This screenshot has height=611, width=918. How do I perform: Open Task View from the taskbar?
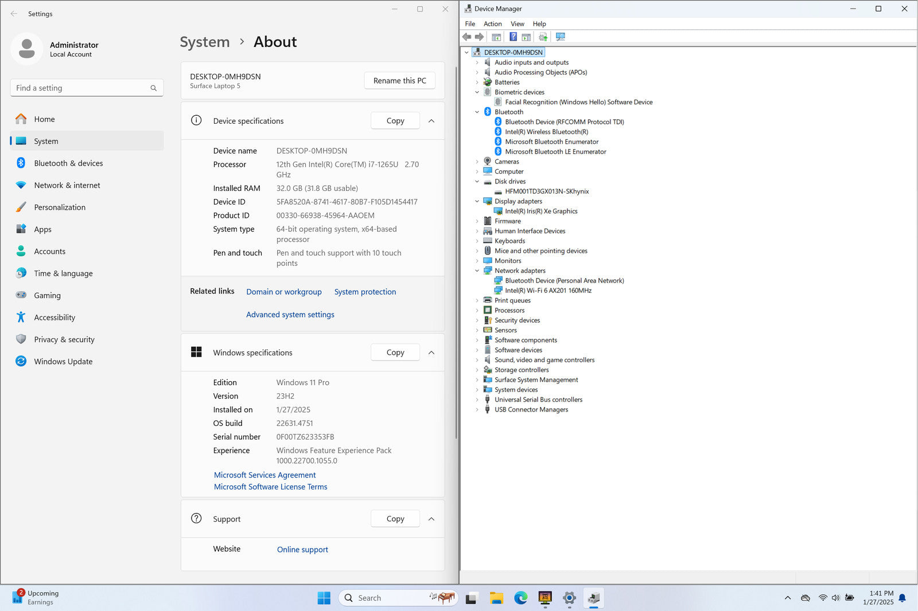tap(472, 598)
